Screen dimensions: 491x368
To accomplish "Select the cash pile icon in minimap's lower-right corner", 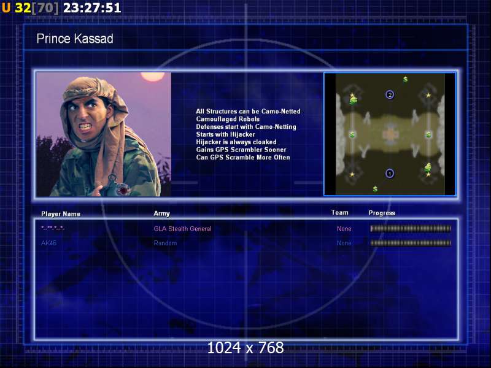I will click(428, 167).
